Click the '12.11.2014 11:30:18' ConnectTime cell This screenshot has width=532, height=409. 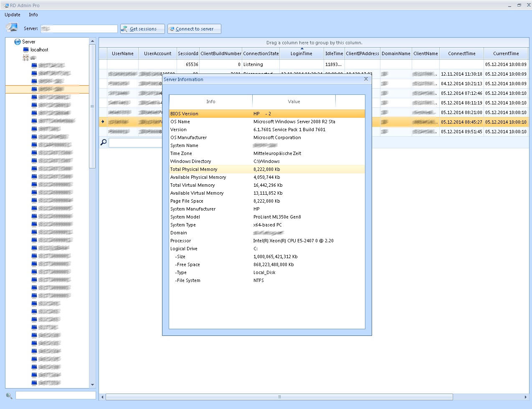point(461,74)
